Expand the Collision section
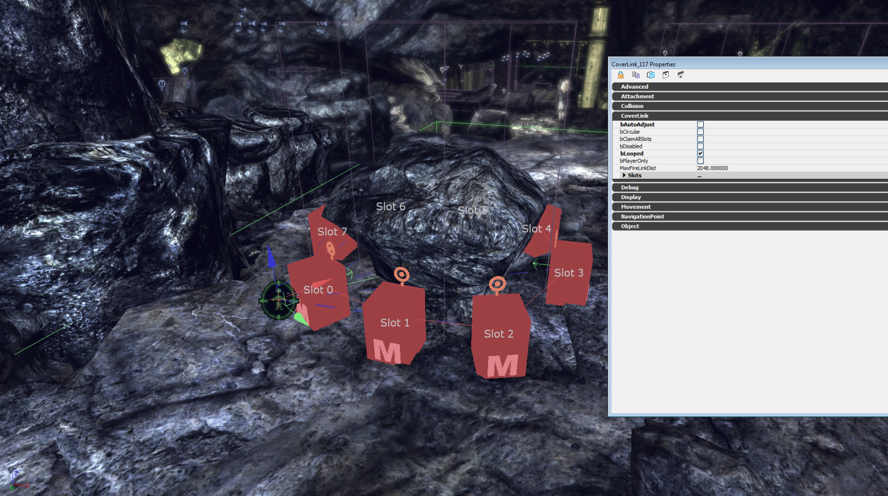 632,106
